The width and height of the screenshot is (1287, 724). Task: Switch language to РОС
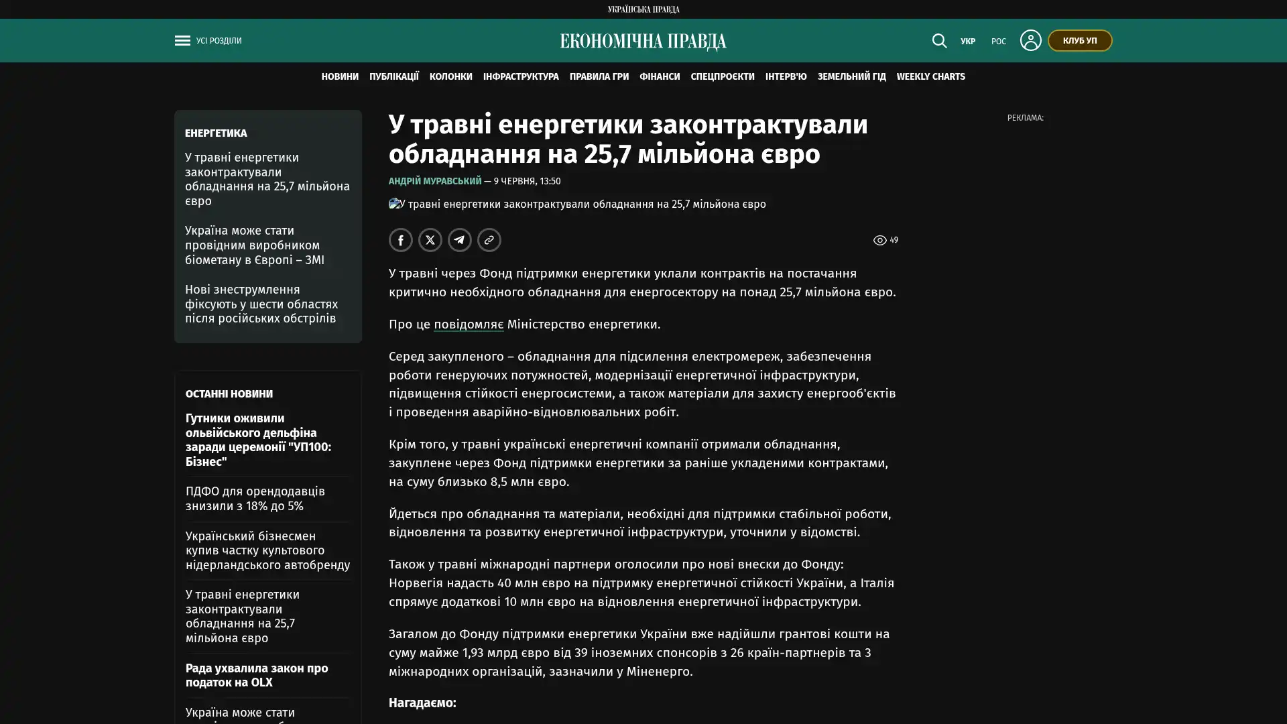998,42
